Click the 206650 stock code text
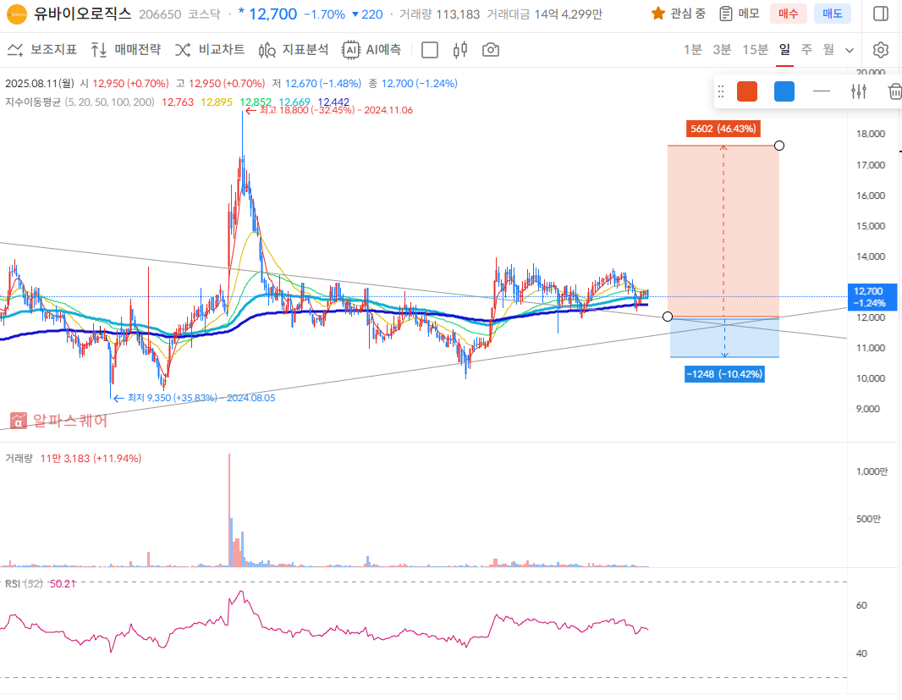Viewport: 902px width, 700px height. pos(160,14)
